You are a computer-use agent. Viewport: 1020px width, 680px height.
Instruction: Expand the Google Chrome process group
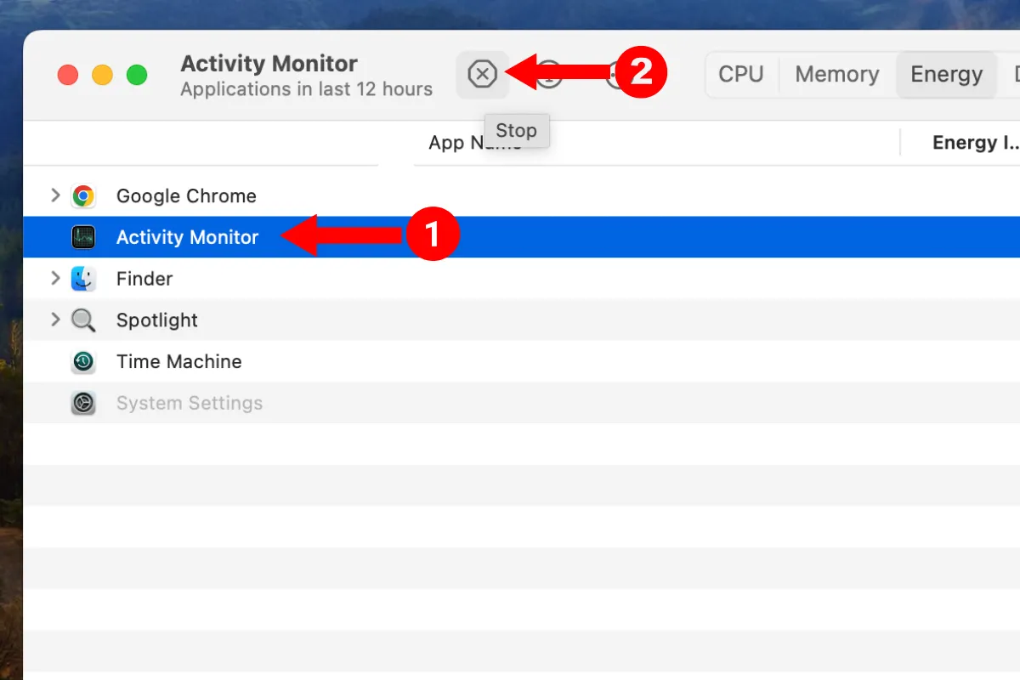(x=54, y=195)
